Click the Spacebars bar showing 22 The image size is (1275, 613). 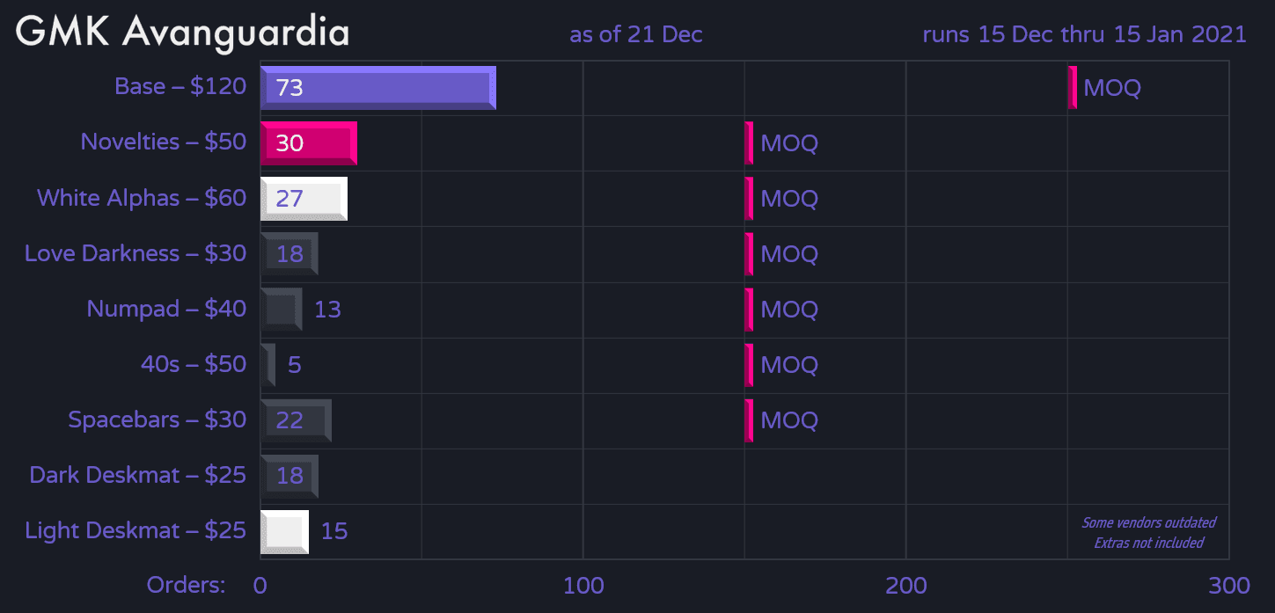click(x=296, y=420)
